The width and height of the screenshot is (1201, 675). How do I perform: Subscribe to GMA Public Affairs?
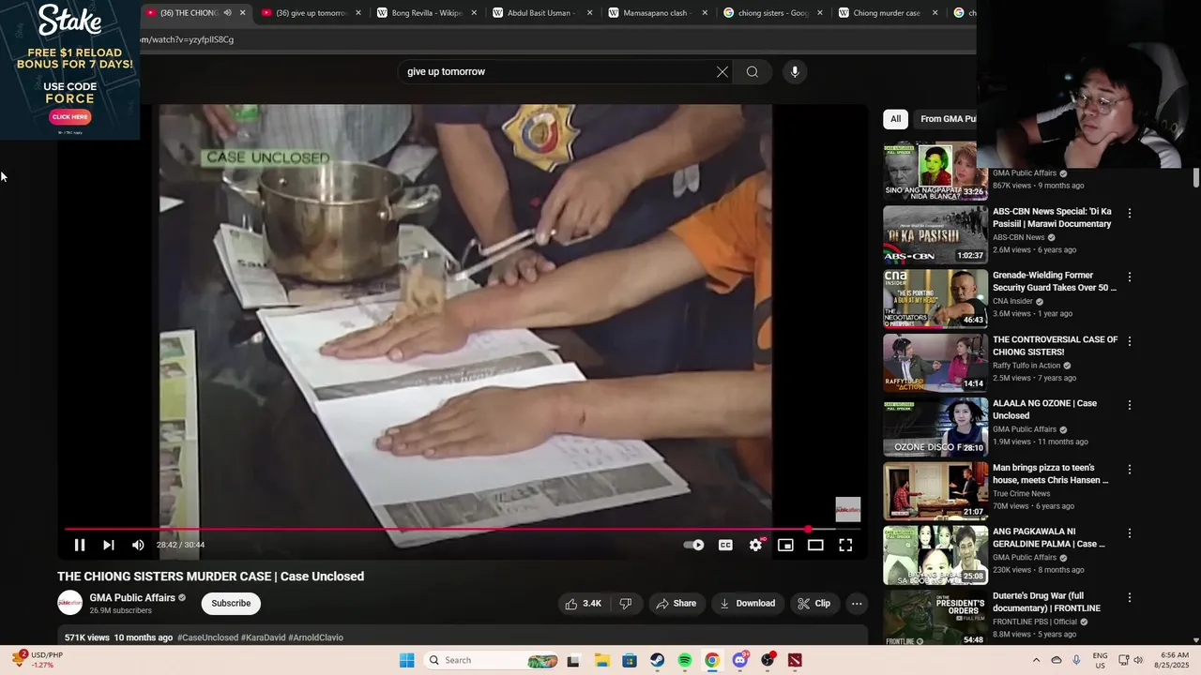coord(231,604)
